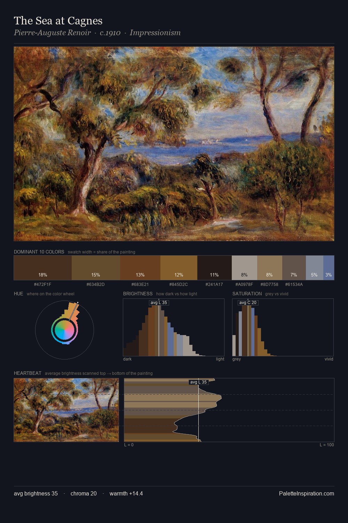Click hex code #A0978F

point(244,285)
